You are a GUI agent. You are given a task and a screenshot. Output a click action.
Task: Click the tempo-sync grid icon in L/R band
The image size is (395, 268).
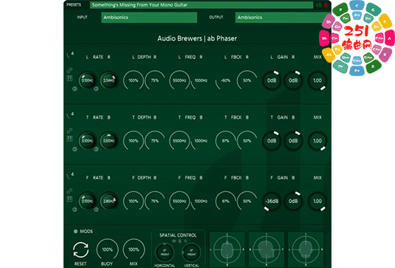69,78
